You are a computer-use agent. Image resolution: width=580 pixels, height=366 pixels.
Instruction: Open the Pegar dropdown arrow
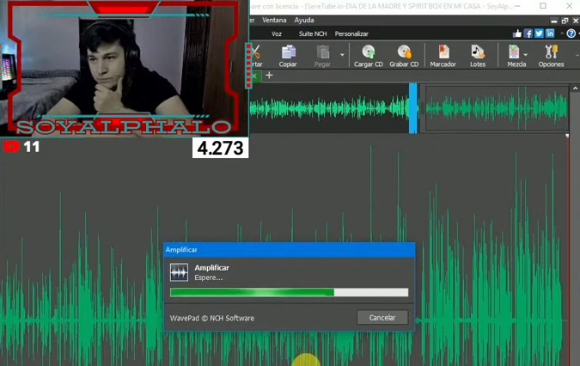(x=342, y=55)
